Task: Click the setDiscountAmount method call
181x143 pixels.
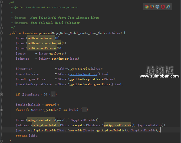Action: pyautogui.click(x=41, y=38)
